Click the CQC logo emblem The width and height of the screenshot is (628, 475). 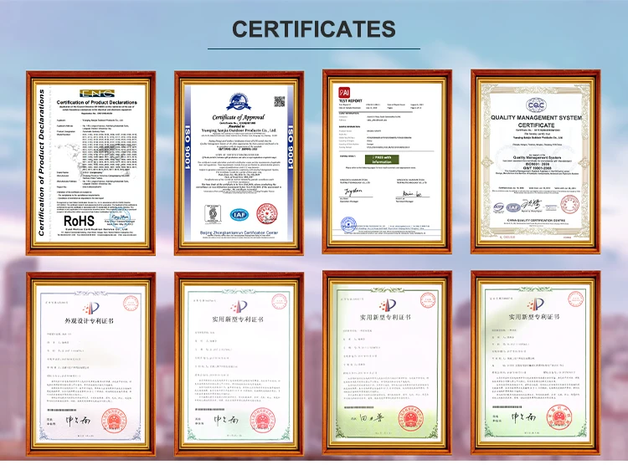coord(536,105)
